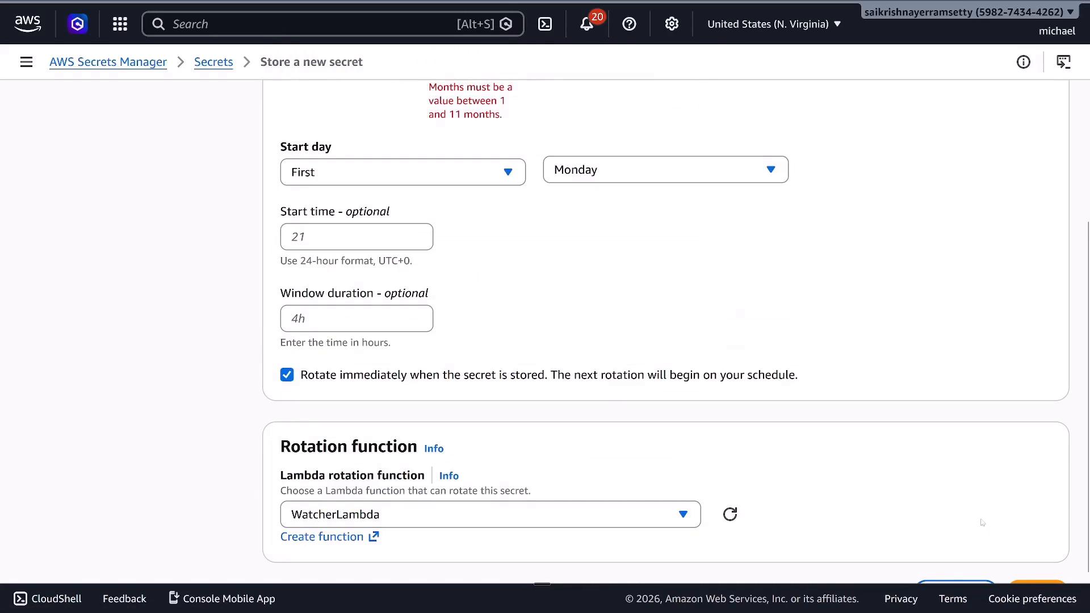Focus the top Search box

click(x=333, y=24)
